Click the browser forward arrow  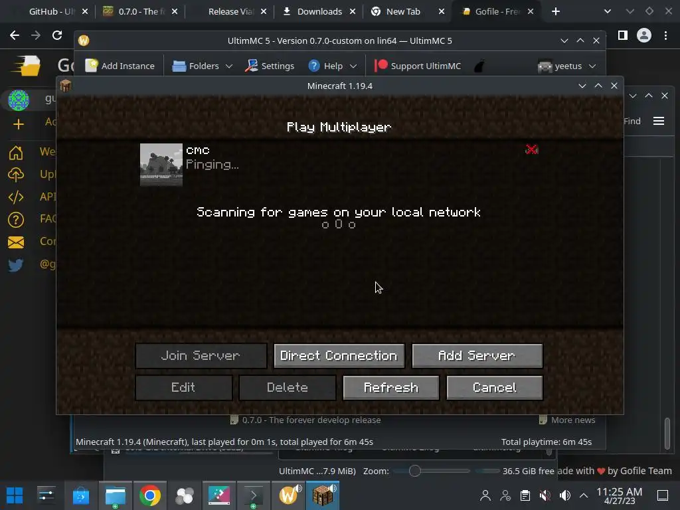36,35
